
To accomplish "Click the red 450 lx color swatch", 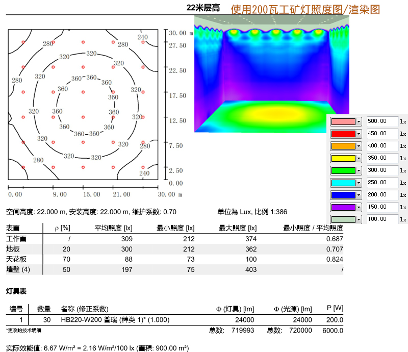I will pyautogui.click(x=343, y=134).
